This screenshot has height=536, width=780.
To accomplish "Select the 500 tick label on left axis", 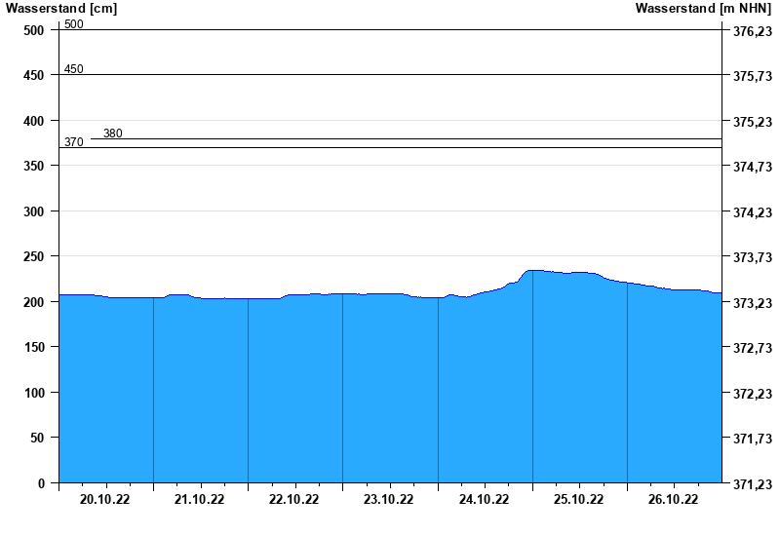I will [34, 30].
